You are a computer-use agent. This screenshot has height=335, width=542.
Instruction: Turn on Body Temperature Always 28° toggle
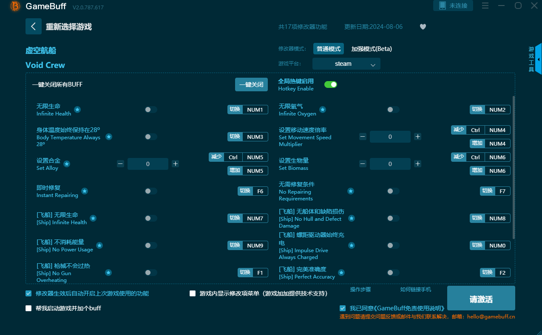(150, 137)
